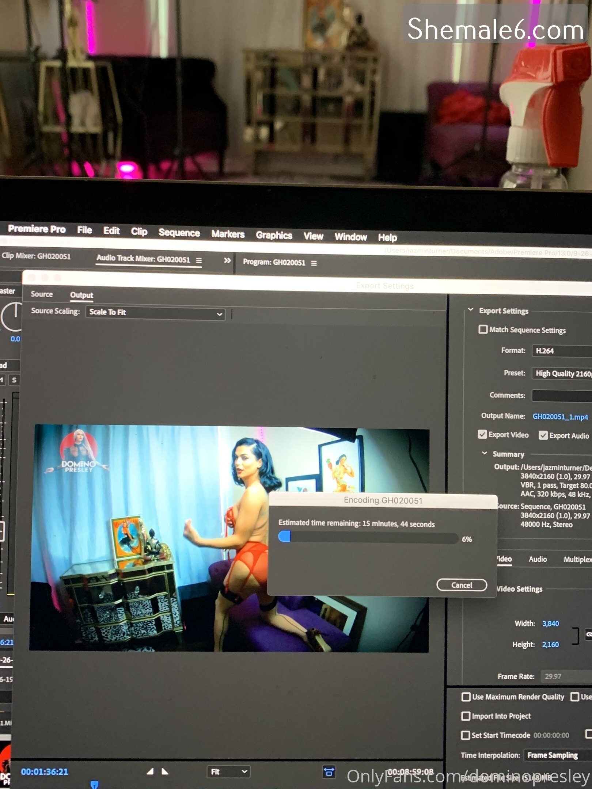Collapse the Summary section
This screenshot has height=789, width=592.
click(485, 453)
